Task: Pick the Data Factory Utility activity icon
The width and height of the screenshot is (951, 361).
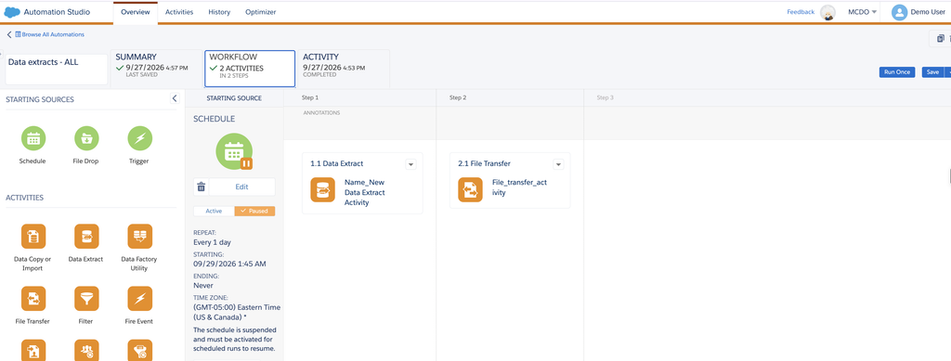Action: (x=139, y=237)
